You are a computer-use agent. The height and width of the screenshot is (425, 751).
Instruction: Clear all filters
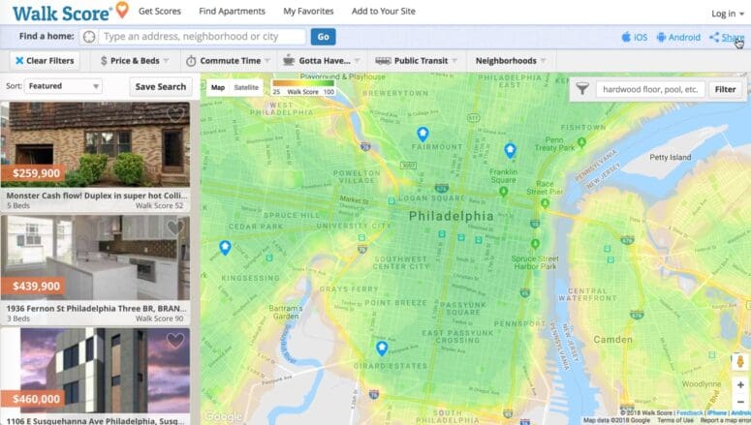tap(45, 61)
